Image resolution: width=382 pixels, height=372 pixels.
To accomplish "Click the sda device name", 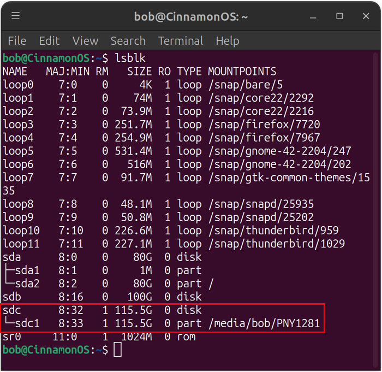I will (x=11, y=257).
